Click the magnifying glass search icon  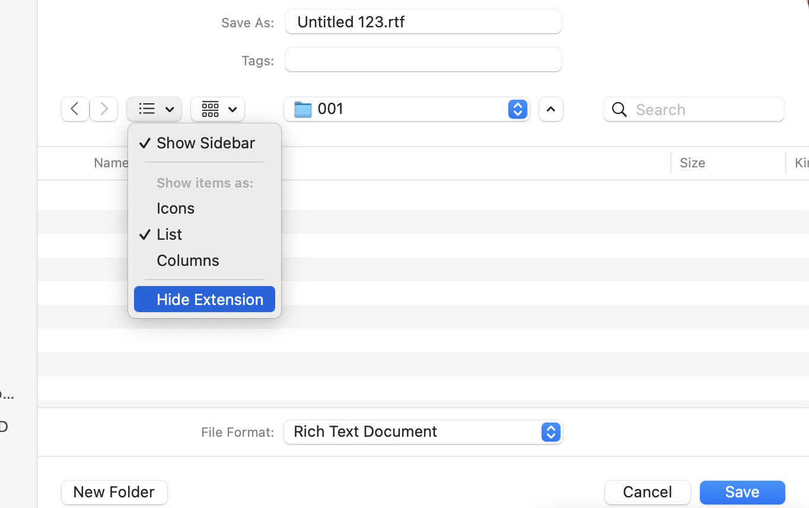619,110
